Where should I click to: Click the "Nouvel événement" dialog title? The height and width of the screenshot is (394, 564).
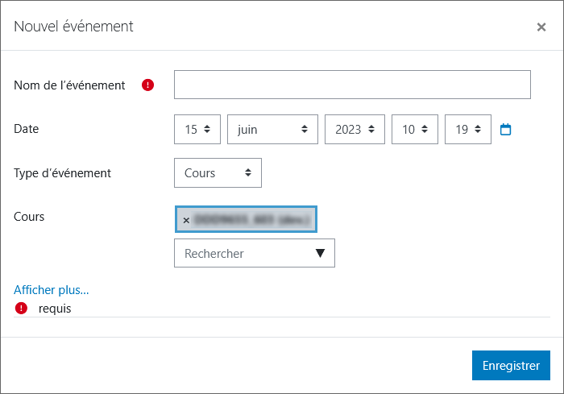pyautogui.click(x=73, y=27)
